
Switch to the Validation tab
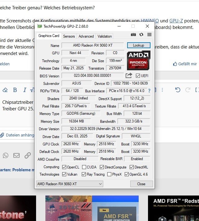105,36
